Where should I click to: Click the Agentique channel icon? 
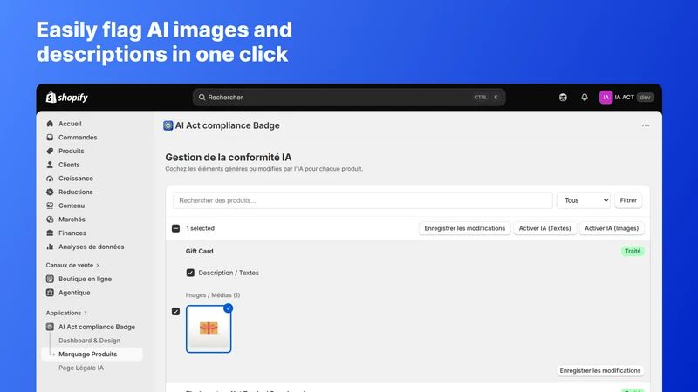(50, 293)
